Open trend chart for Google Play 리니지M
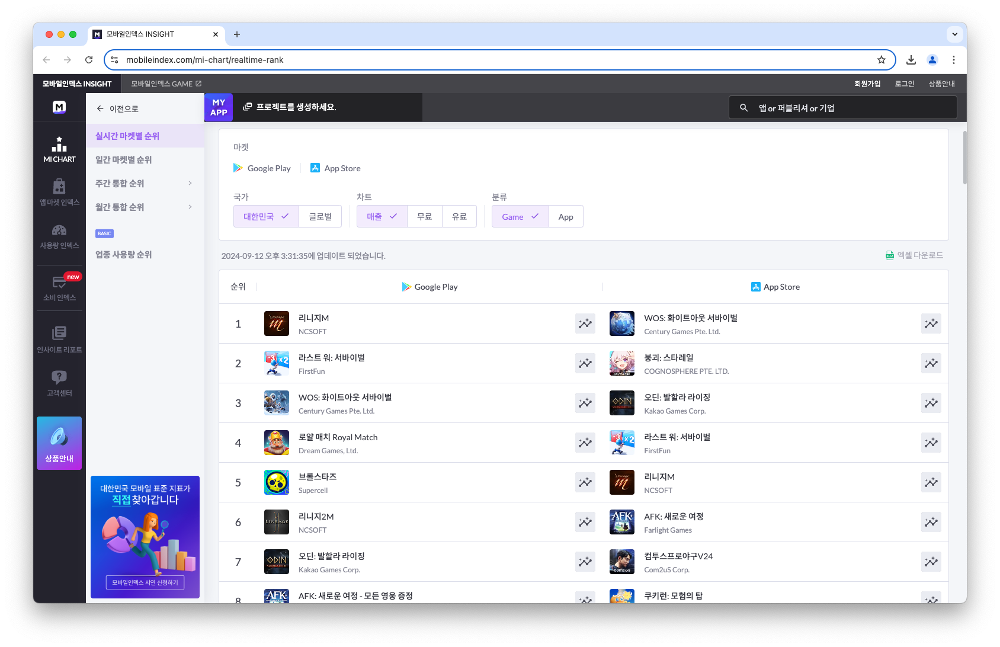This screenshot has height=647, width=1000. pyautogui.click(x=585, y=323)
